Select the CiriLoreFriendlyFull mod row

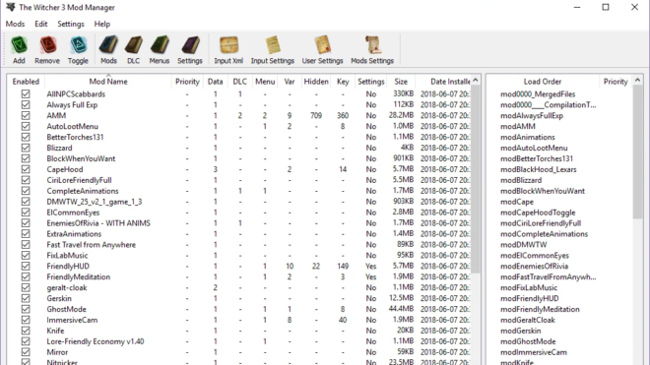pyautogui.click(x=239, y=180)
